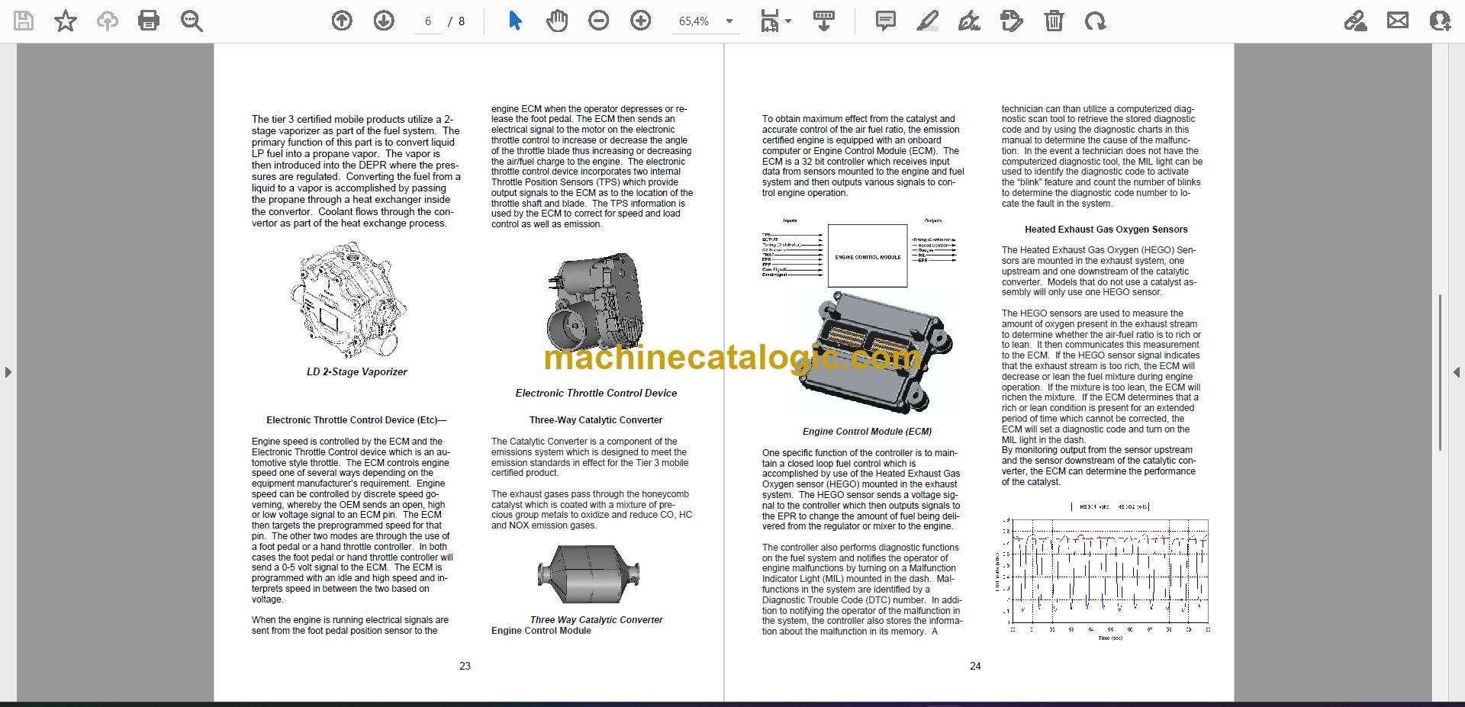Open the zoom percentage dropdown
The height and width of the screenshot is (707, 1465).
[729, 21]
